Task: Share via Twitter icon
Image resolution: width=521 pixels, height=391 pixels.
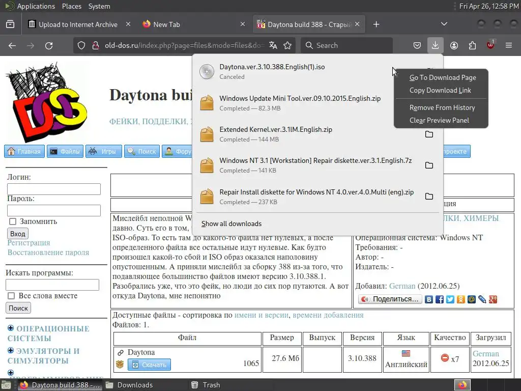Action: coord(450,299)
